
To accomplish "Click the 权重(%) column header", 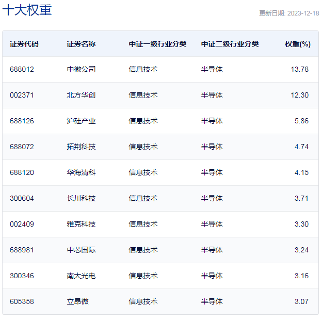I will pyautogui.click(x=297, y=44).
